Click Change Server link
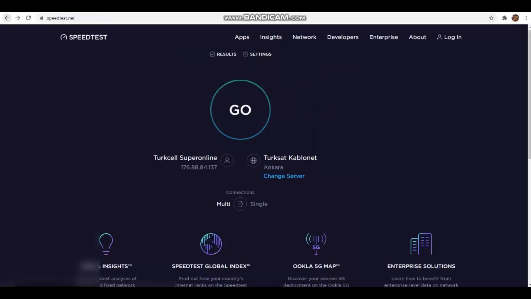The height and width of the screenshot is (299, 531). [284, 176]
